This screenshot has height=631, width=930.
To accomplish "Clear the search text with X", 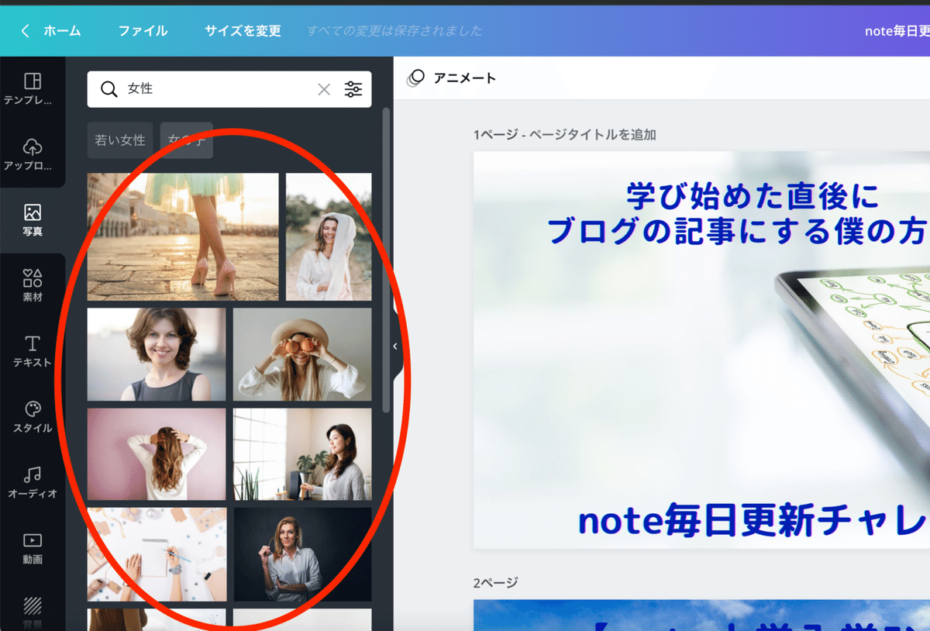I will (324, 89).
